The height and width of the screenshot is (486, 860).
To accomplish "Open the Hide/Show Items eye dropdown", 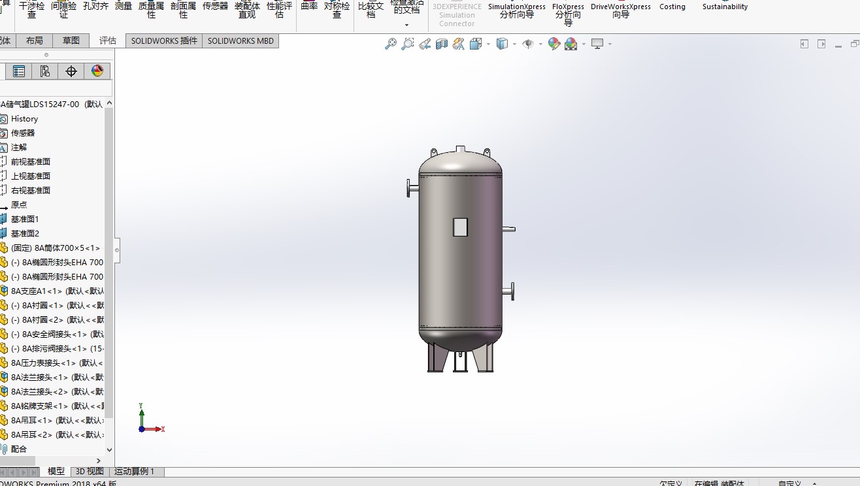I will [x=540, y=44].
